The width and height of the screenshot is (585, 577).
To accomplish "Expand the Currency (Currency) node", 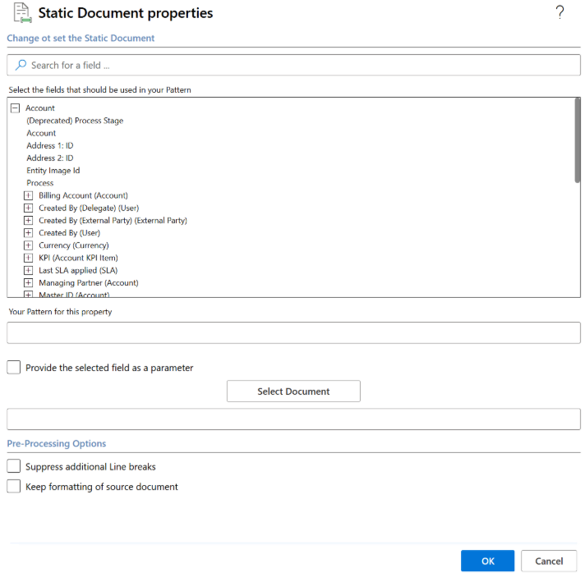I will pos(29,245).
